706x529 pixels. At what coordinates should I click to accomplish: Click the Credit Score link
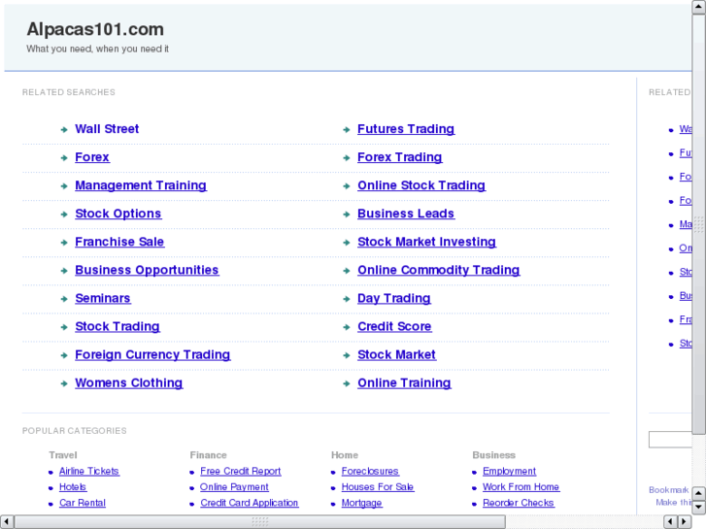pos(394,327)
